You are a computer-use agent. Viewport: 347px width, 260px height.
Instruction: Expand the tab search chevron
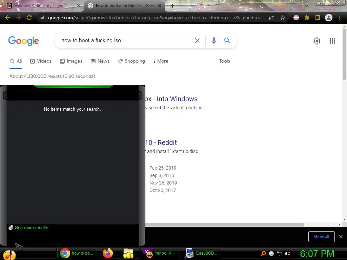pyautogui.click(x=306, y=6)
